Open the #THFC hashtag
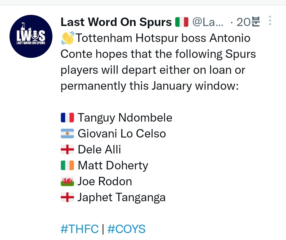This screenshot has width=286, height=240. [x=79, y=229]
